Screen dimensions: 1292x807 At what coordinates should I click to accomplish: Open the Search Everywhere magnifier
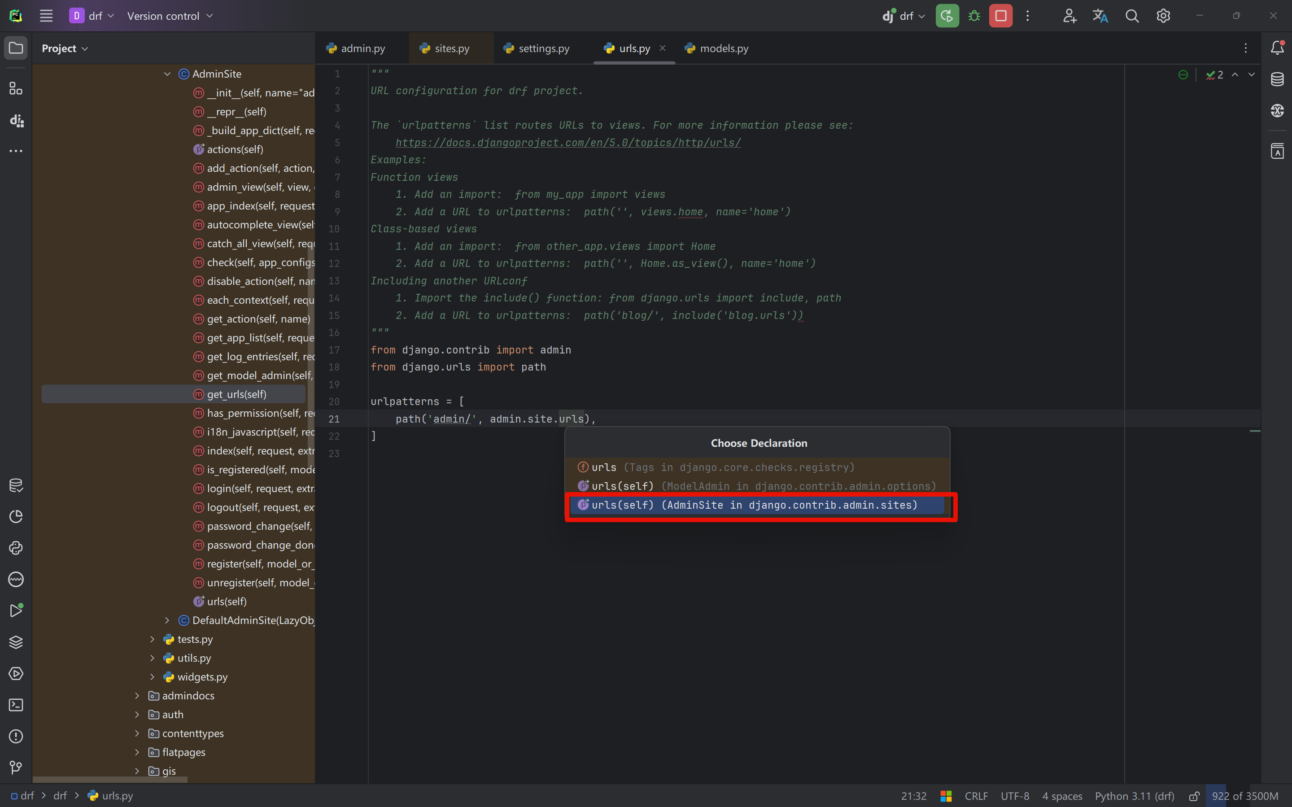coord(1132,16)
